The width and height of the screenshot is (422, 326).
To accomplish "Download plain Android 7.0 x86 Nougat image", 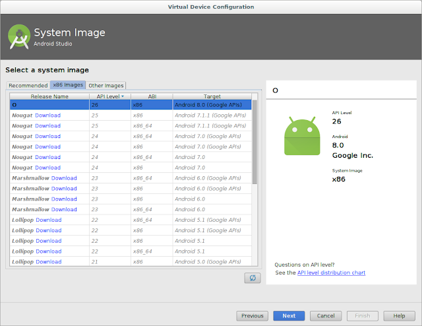I will [x=48, y=168].
